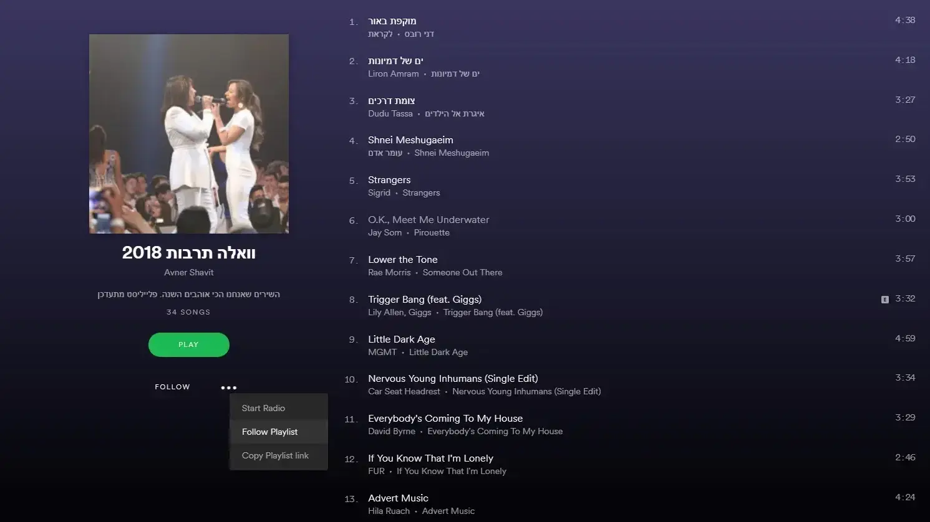Select track 5 song title Strangers
Image resolution: width=930 pixels, height=522 pixels.
pos(389,180)
